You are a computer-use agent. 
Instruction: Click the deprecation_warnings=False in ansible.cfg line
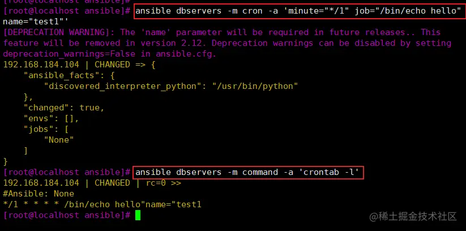click(x=110, y=54)
